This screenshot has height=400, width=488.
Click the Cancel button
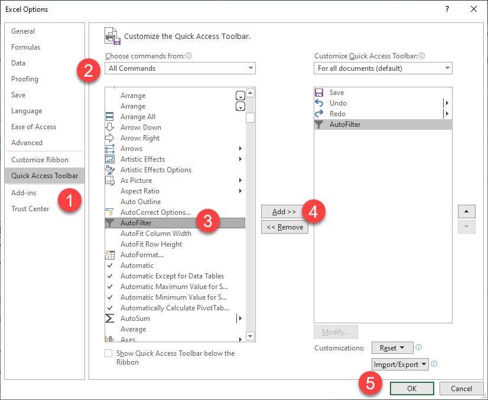[461, 389]
